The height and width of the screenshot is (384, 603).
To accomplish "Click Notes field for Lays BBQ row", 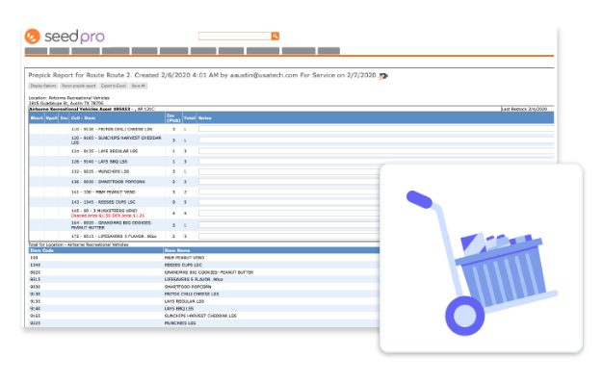I will point(376,162).
